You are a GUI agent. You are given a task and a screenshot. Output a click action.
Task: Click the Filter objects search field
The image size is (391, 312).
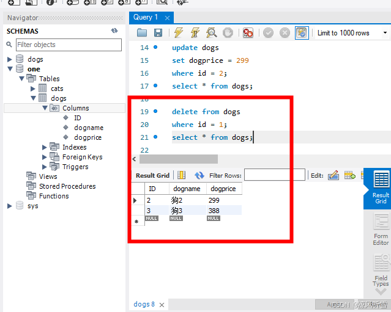[x=69, y=45]
